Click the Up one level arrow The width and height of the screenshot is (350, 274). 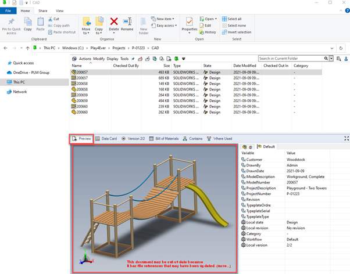coord(28,48)
